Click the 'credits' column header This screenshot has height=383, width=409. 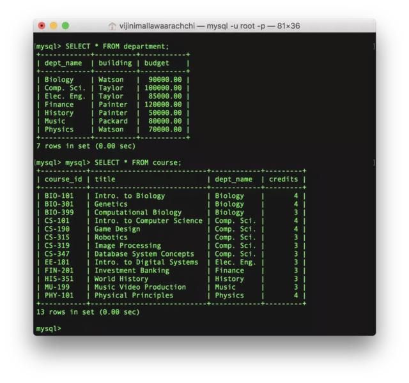click(284, 179)
